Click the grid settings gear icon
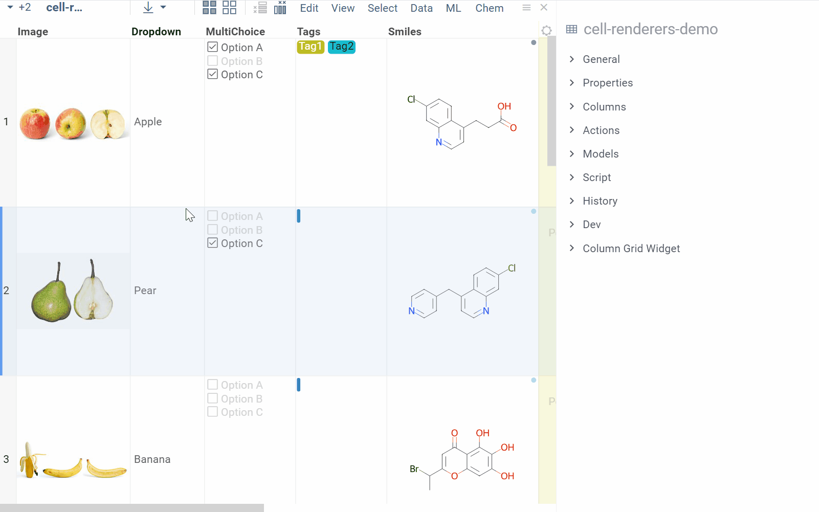 [x=546, y=31]
